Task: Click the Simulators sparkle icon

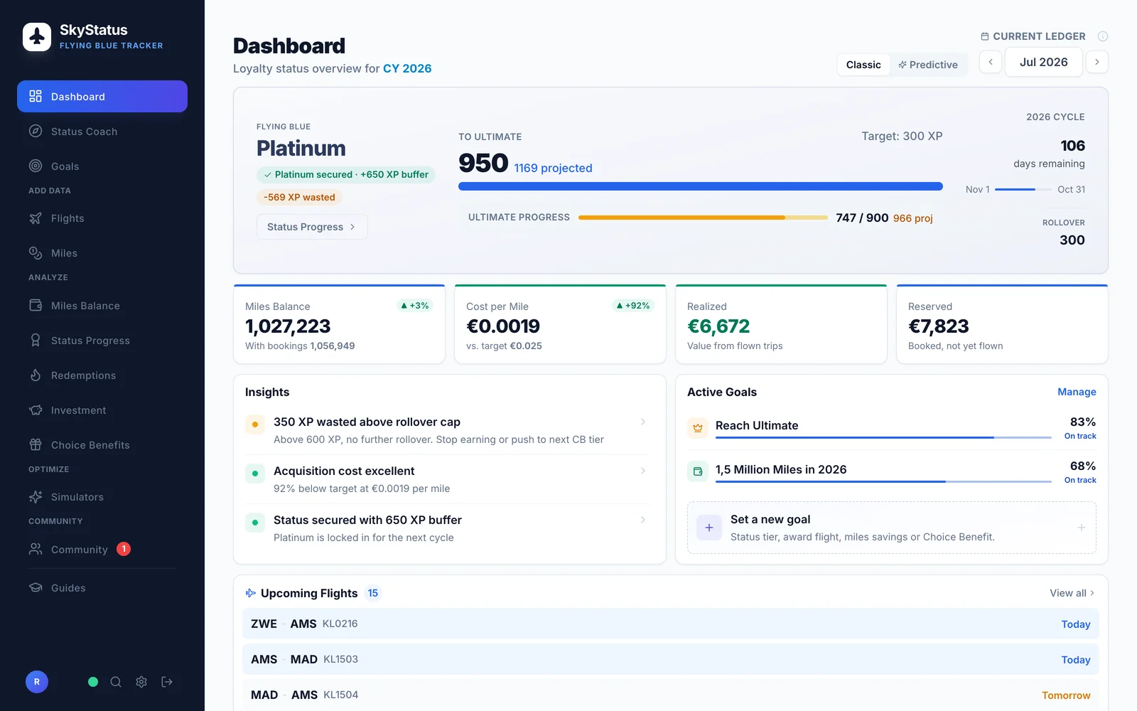Action: coord(36,497)
